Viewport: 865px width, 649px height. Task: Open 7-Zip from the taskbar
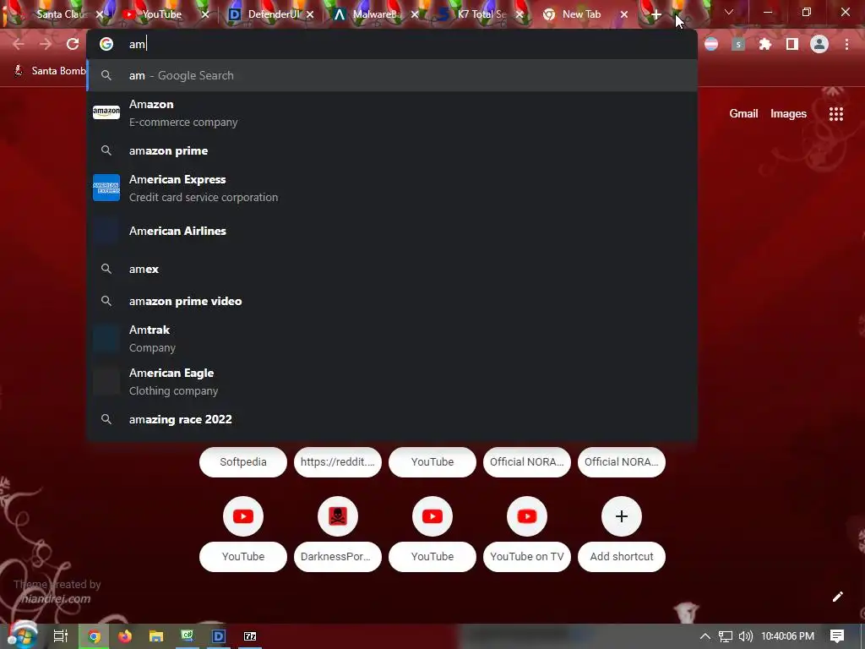point(250,636)
